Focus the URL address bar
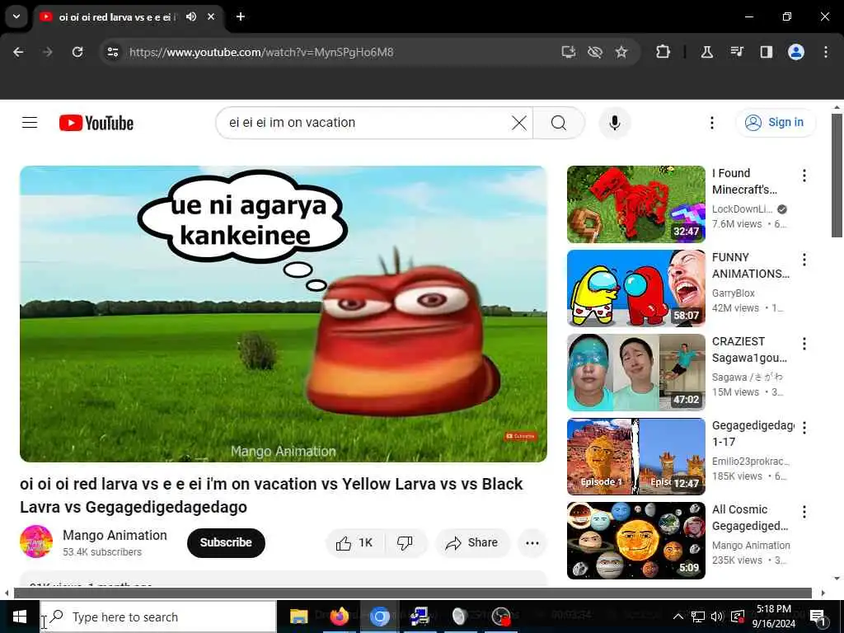Screen dimensions: 844x633 pyautogui.click(x=339, y=52)
